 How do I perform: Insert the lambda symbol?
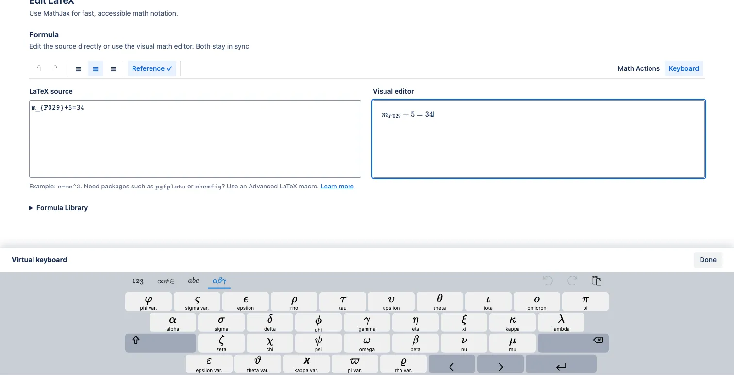point(561,323)
